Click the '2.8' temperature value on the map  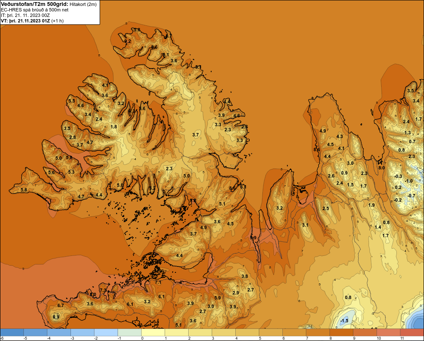pos(73,138)
